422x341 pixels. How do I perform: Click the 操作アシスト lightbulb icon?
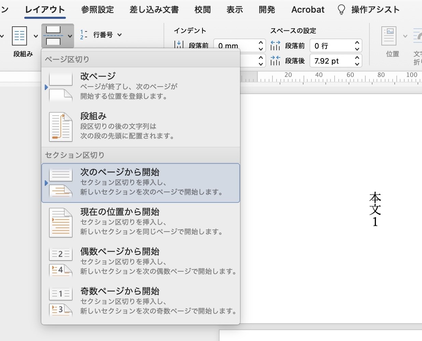click(x=341, y=10)
